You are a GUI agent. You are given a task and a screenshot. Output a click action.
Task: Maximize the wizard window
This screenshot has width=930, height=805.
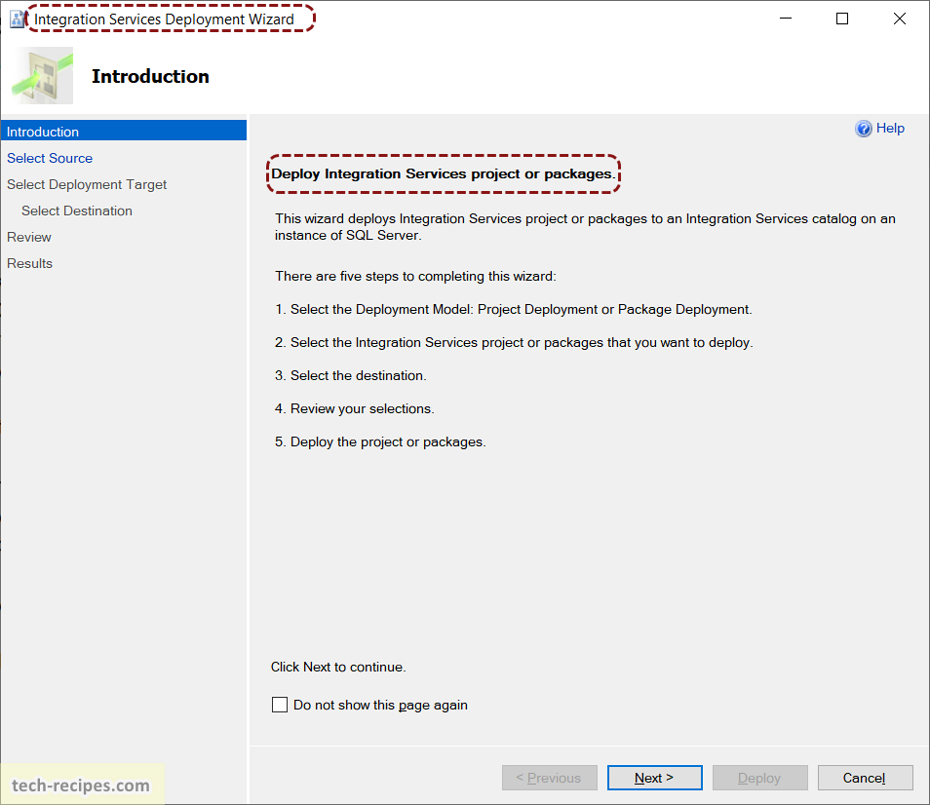tap(841, 19)
